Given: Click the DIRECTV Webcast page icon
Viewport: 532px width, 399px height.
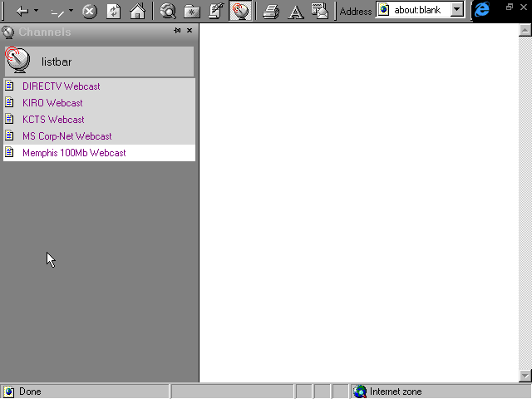Looking at the screenshot, I should (9, 86).
